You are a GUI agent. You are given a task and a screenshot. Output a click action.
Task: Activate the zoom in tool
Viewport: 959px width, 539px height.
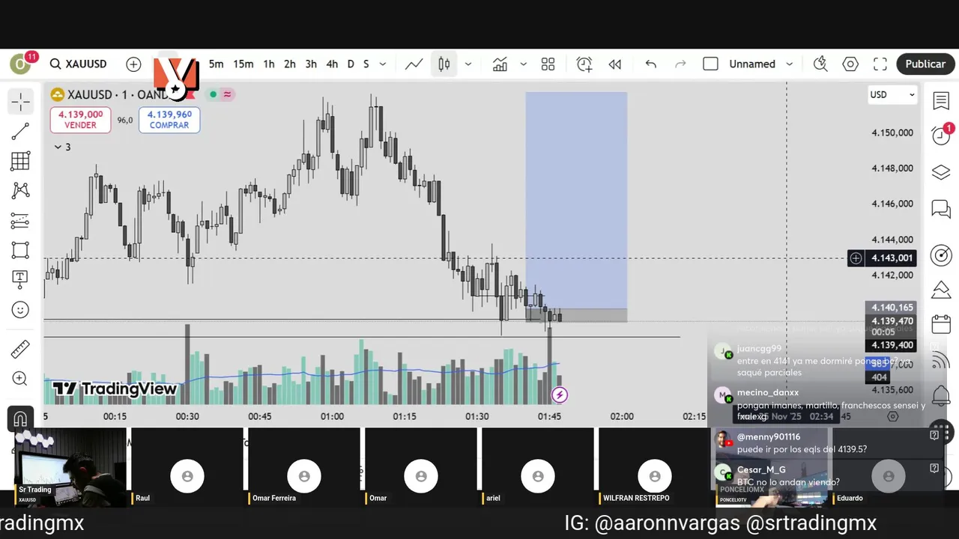(x=20, y=379)
